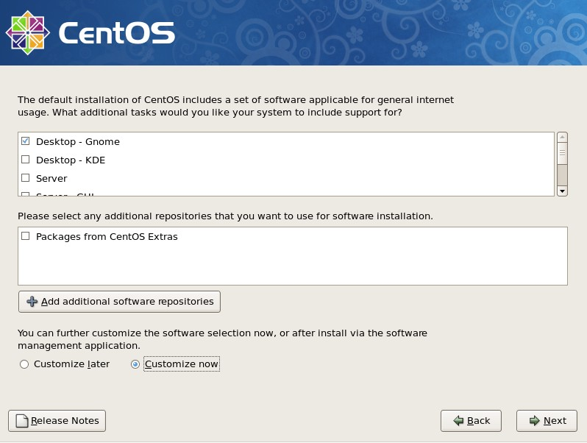587x443 pixels.
Task: Select the Customize later radio option
Action: click(24, 364)
